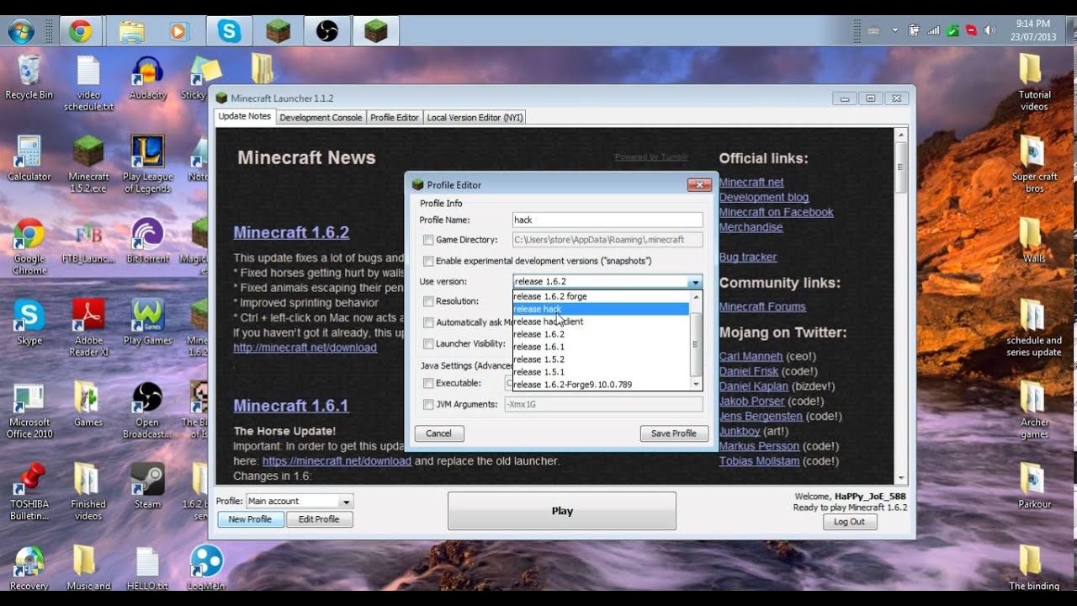Image resolution: width=1077 pixels, height=606 pixels.
Task: Enable the JVM Arguments checkbox
Action: coord(428,405)
